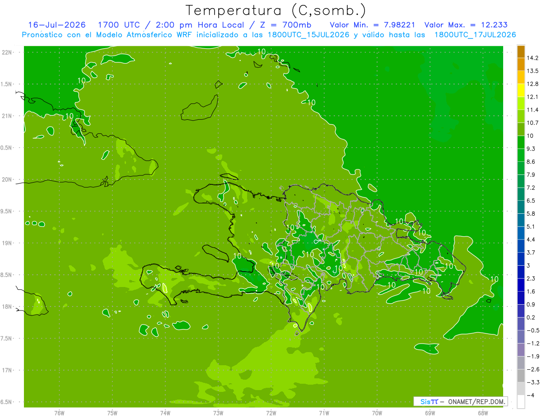Click longitude tick label '72W'

point(271,413)
